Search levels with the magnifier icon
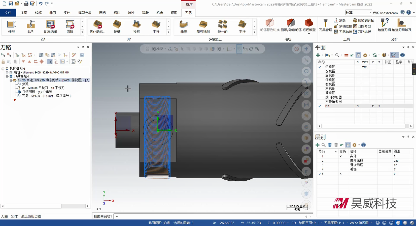The height and width of the screenshot is (226, 416). click(x=324, y=145)
